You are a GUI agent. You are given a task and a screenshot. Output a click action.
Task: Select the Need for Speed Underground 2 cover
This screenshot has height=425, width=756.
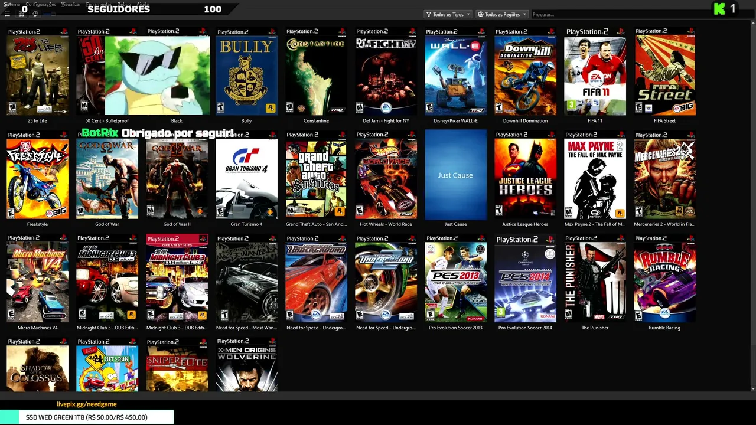point(386,278)
